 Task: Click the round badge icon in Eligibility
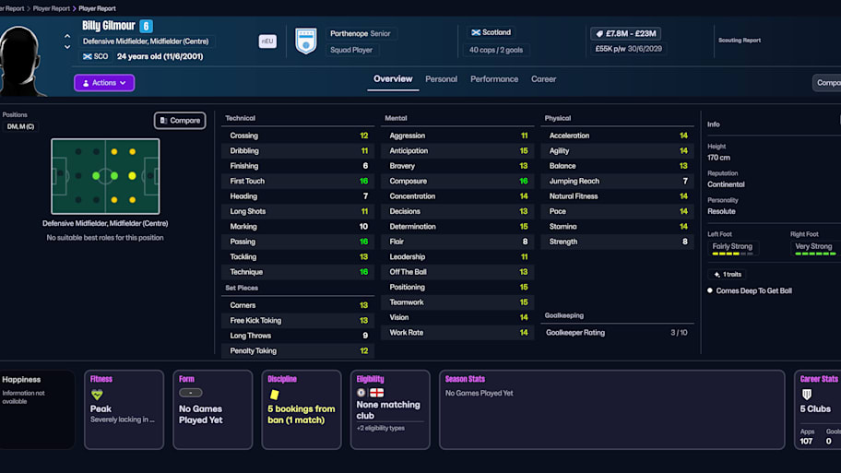(361, 393)
